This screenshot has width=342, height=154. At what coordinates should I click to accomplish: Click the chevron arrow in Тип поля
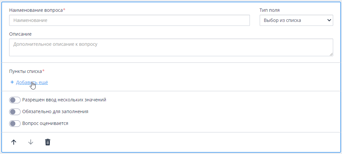coord(329,20)
